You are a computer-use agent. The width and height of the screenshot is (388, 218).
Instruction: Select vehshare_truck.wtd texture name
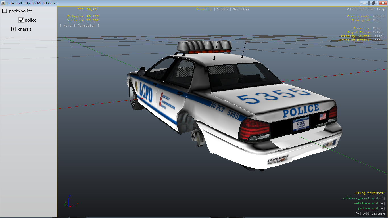pyautogui.click(x=360, y=198)
